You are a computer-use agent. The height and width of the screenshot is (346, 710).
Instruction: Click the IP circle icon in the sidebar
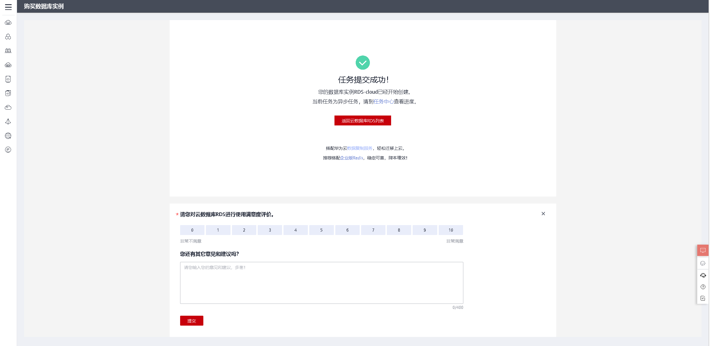8,150
